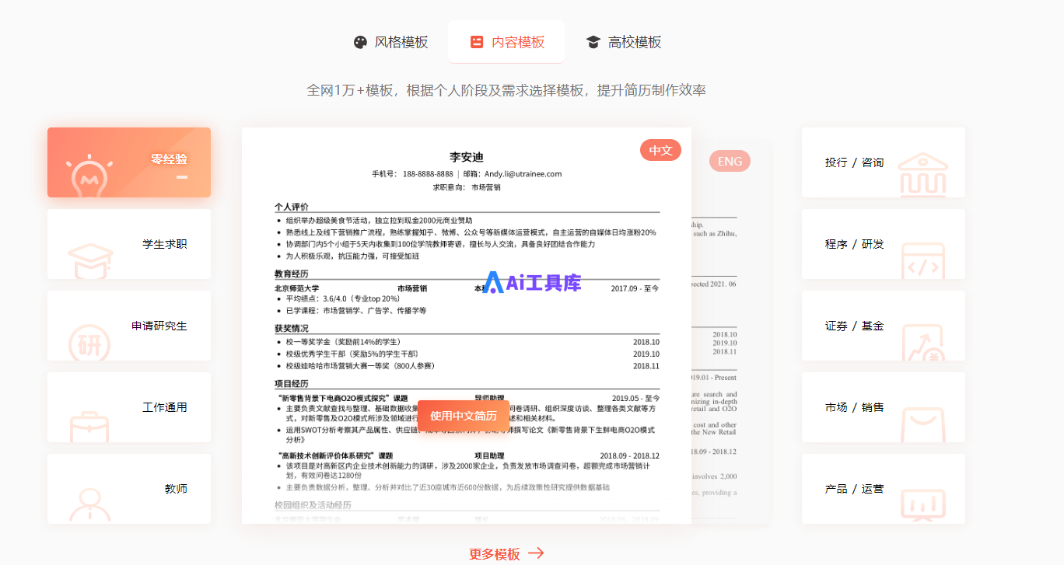
Task: Click the 北京师范大学 text in resume
Action: pyautogui.click(x=297, y=288)
